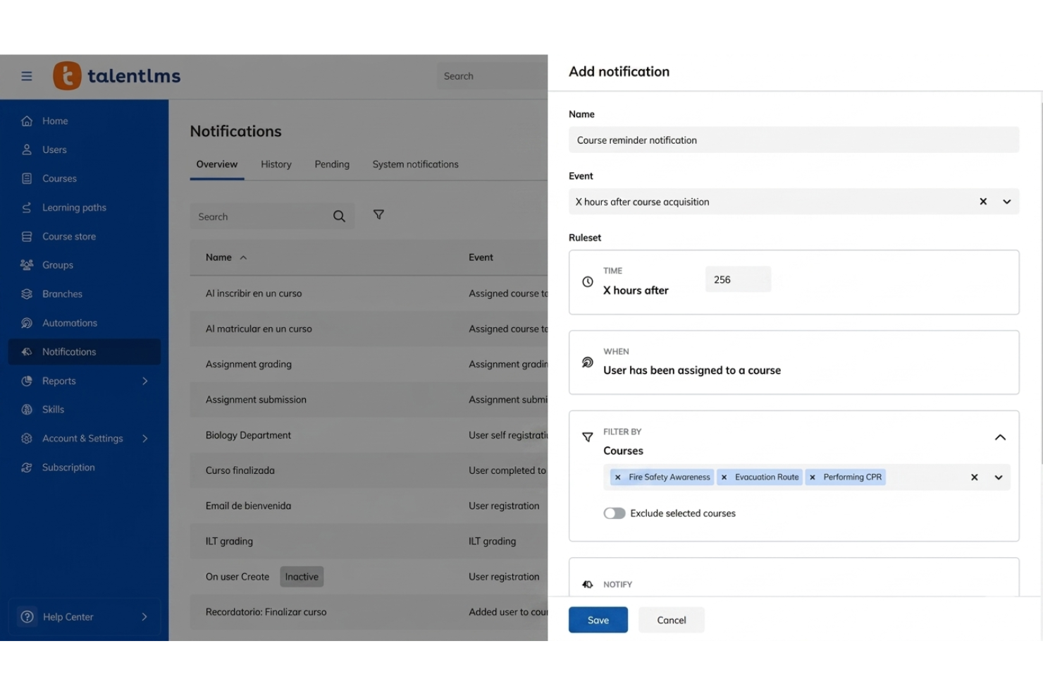The image size is (1043, 696).
Task: Click the Subscription icon in sidebar
Action: [27, 468]
